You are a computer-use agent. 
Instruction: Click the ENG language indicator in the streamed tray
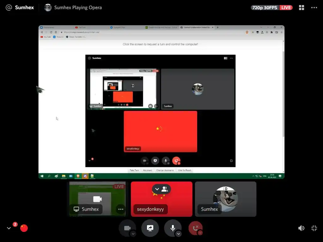click(x=265, y=176)
